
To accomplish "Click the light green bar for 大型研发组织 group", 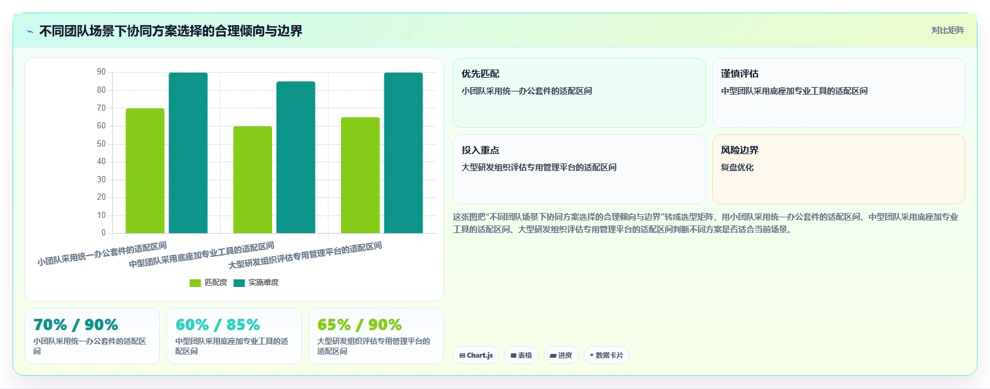I will [x=361, y=175].
